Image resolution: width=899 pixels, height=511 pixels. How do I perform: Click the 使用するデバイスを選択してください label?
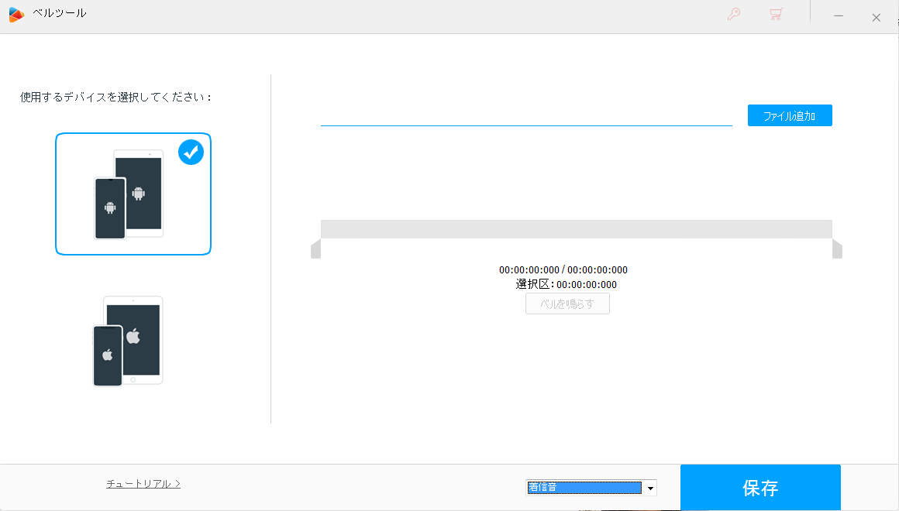(115, 98)
